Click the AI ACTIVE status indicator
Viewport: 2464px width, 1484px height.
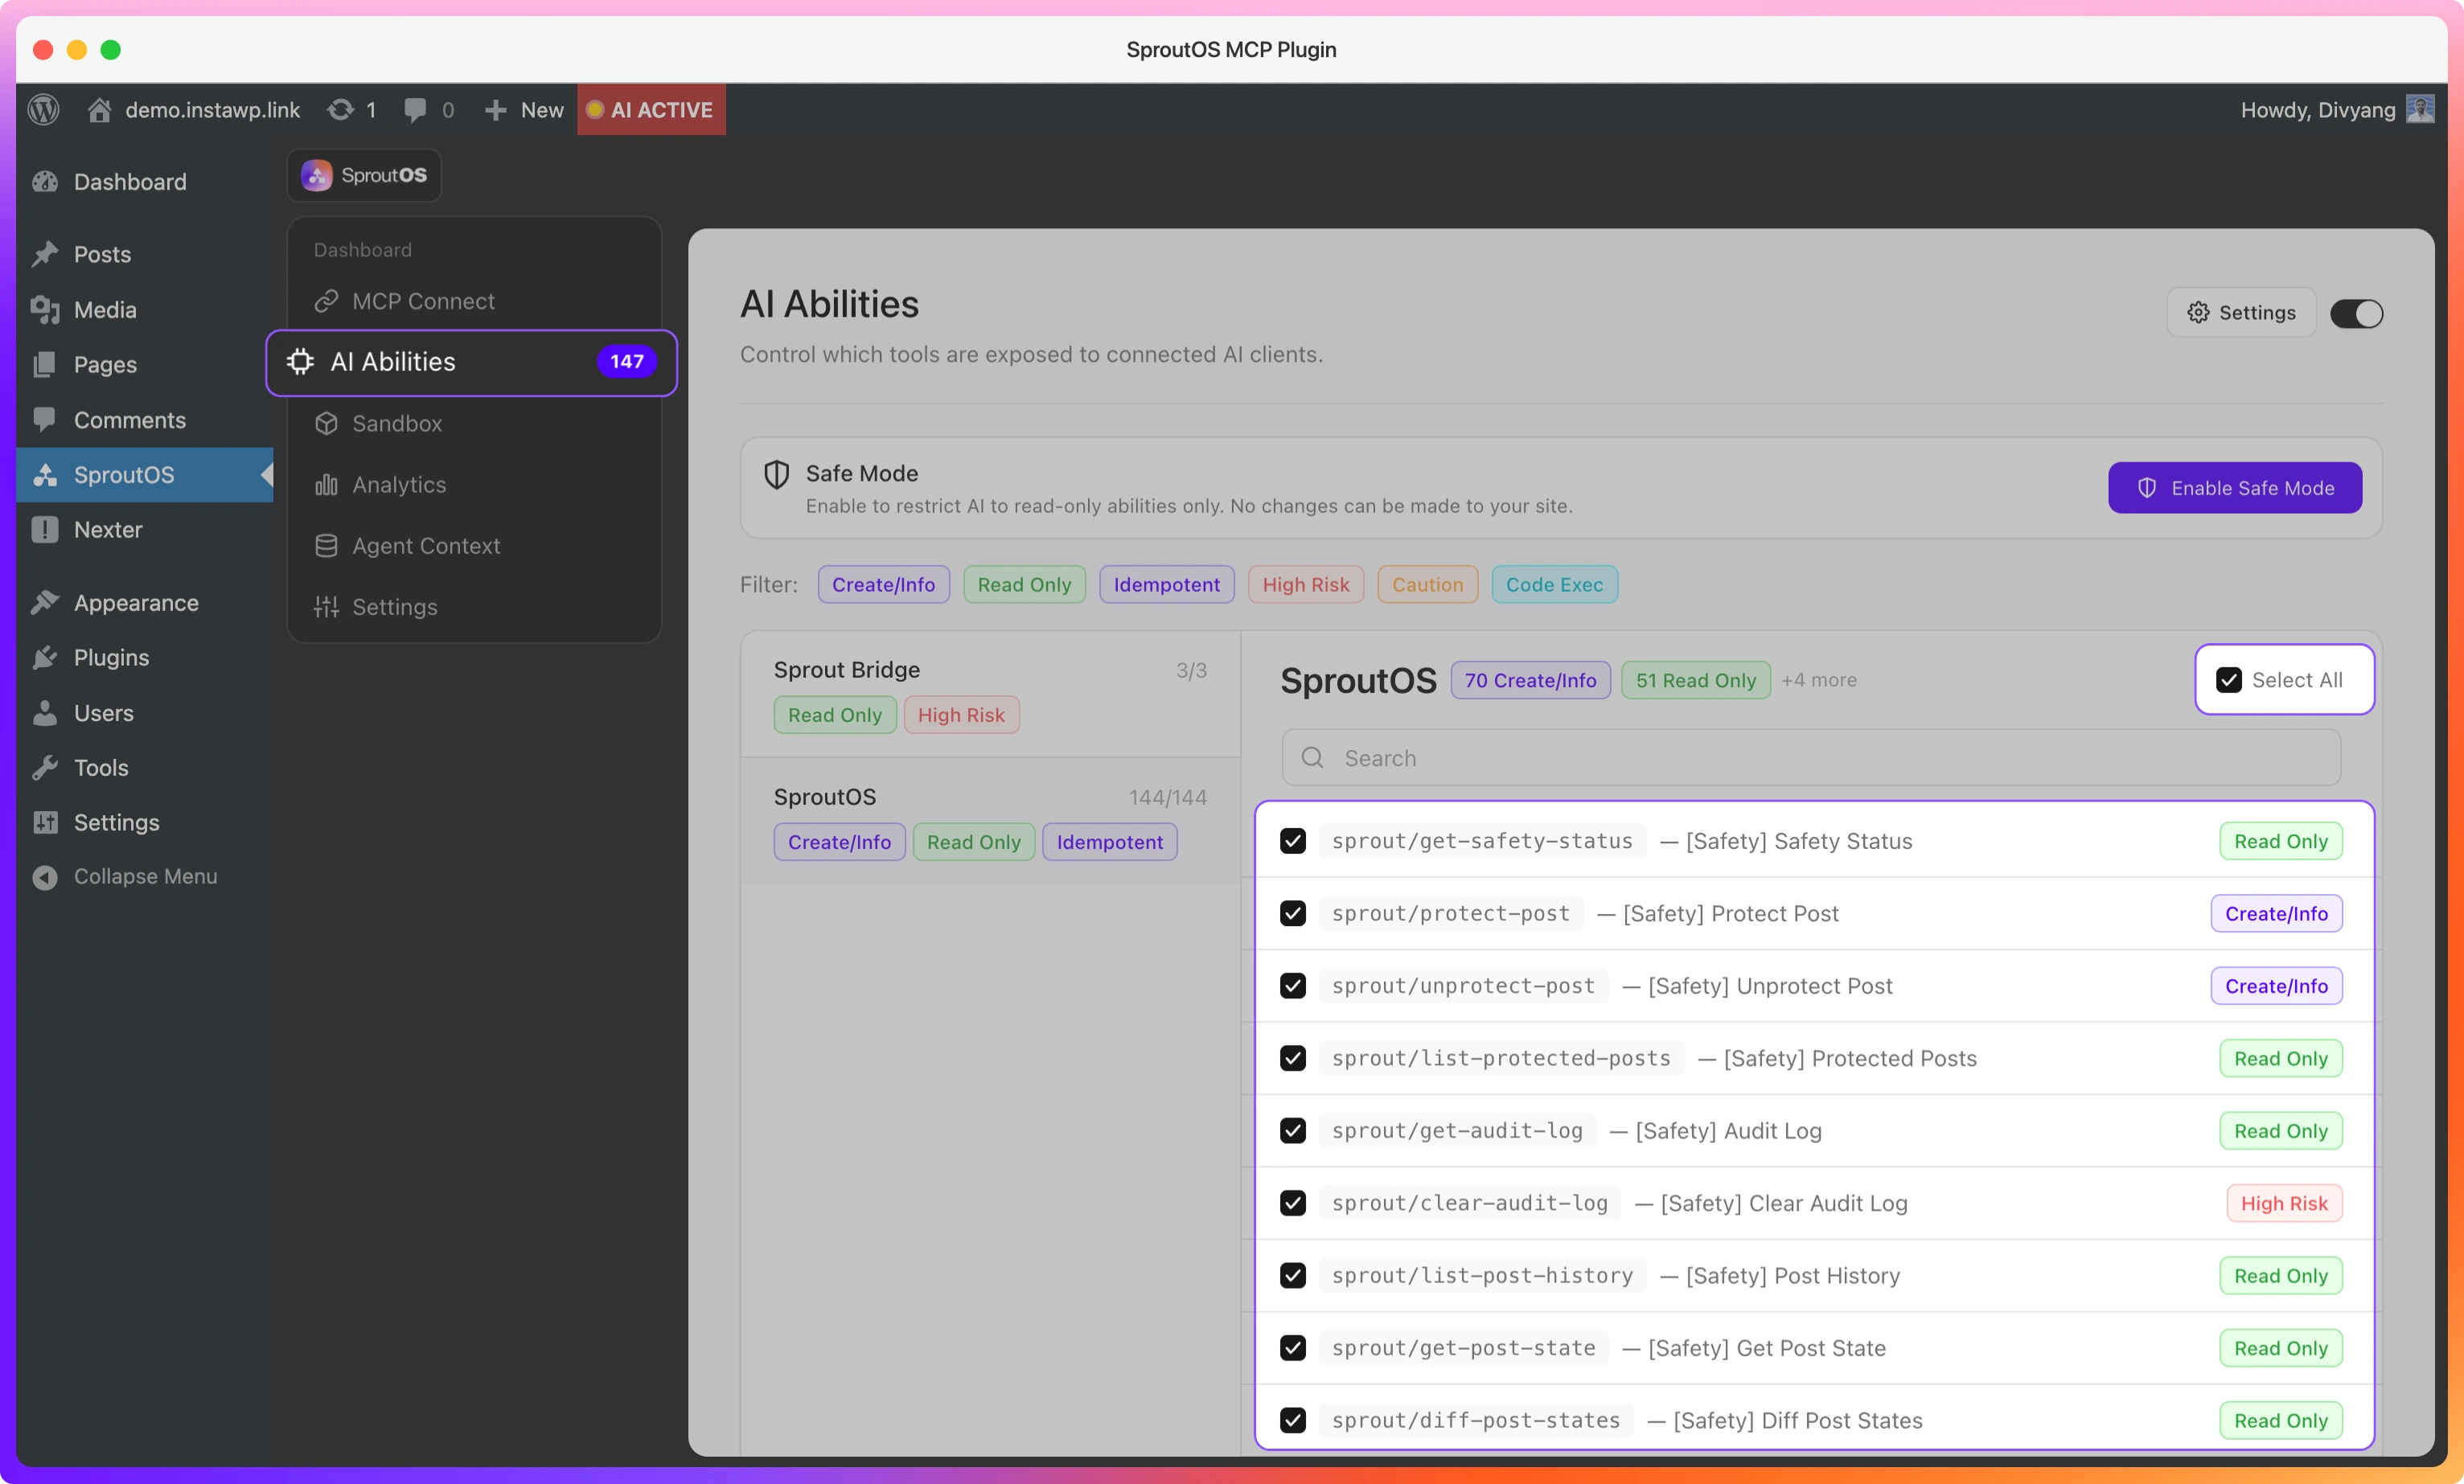tap(651, 110)
